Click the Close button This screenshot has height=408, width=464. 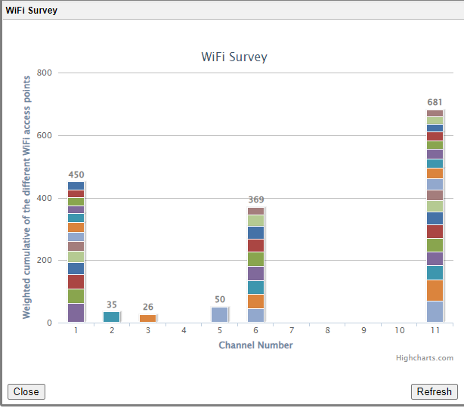26,391
